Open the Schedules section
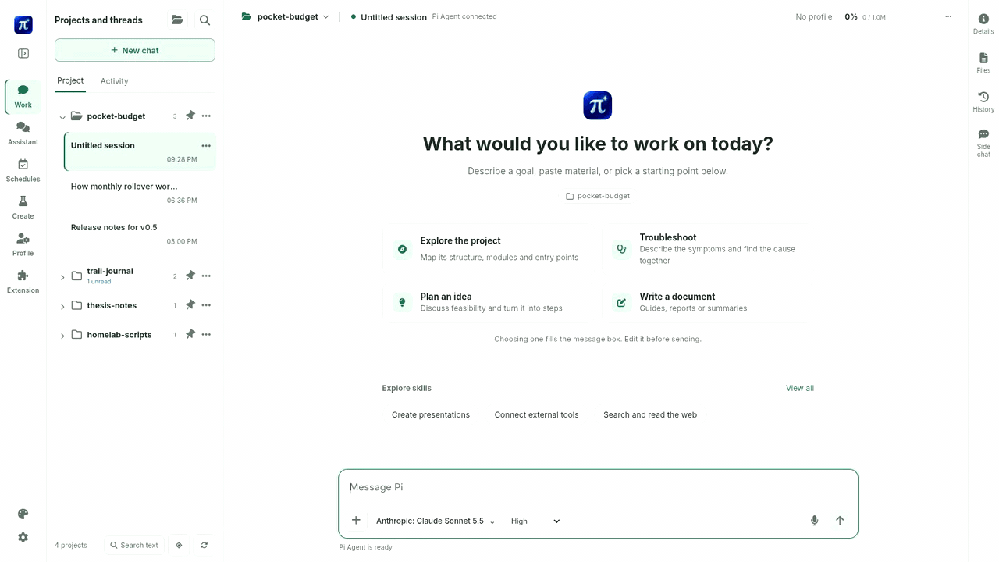Viewport: 999px width, 562px height. pos(23,170)
